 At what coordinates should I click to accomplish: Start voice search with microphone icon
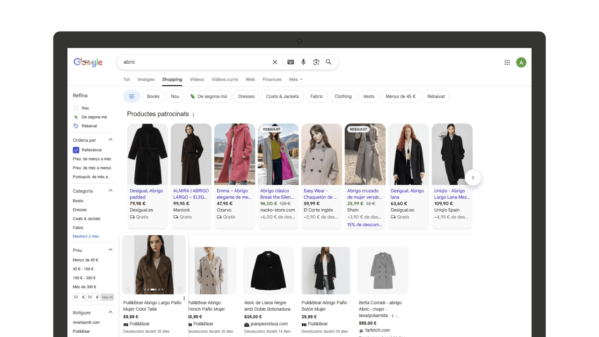303,62
